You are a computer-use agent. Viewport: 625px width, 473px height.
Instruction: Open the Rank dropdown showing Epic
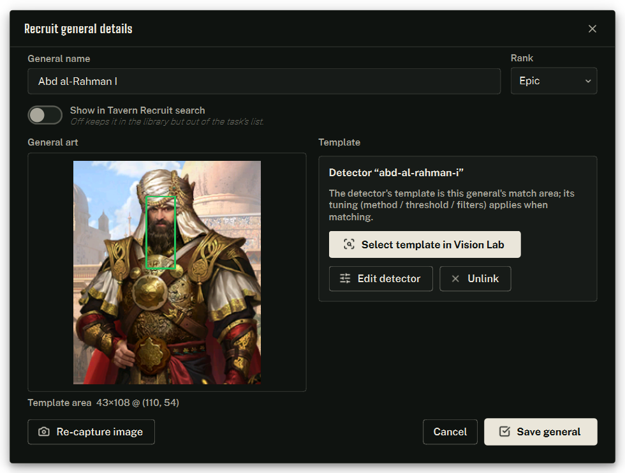pyautogui.click(x=554, y=81)
